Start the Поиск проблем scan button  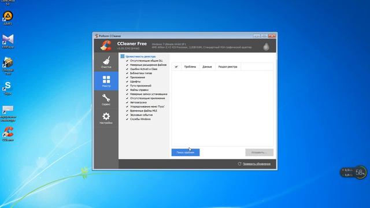click(x=186, y=153)
